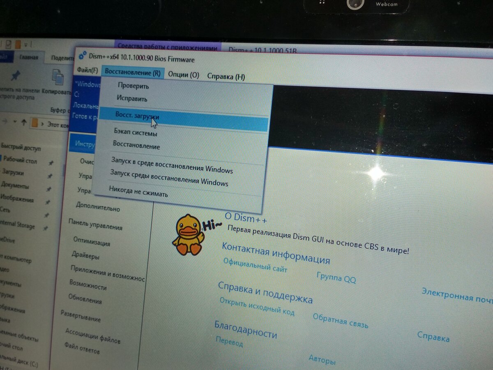493x370 pixels.
Task: Click the Справка и поддержка heading
Action: pos(265,292)
